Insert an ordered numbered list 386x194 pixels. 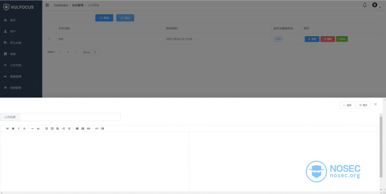(x=52, y=129)
